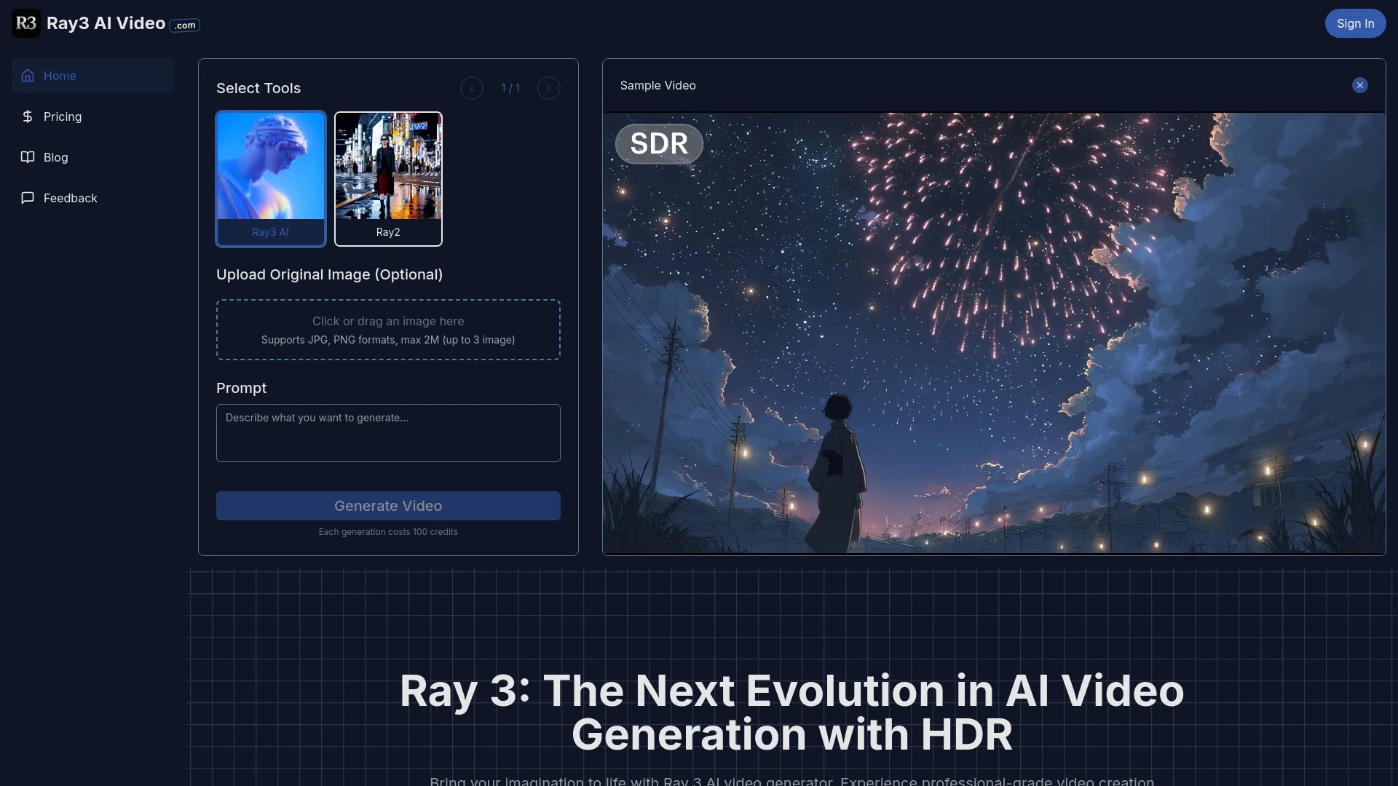Click the Sign In button

pyautogui.click(x=1355, y=23)
